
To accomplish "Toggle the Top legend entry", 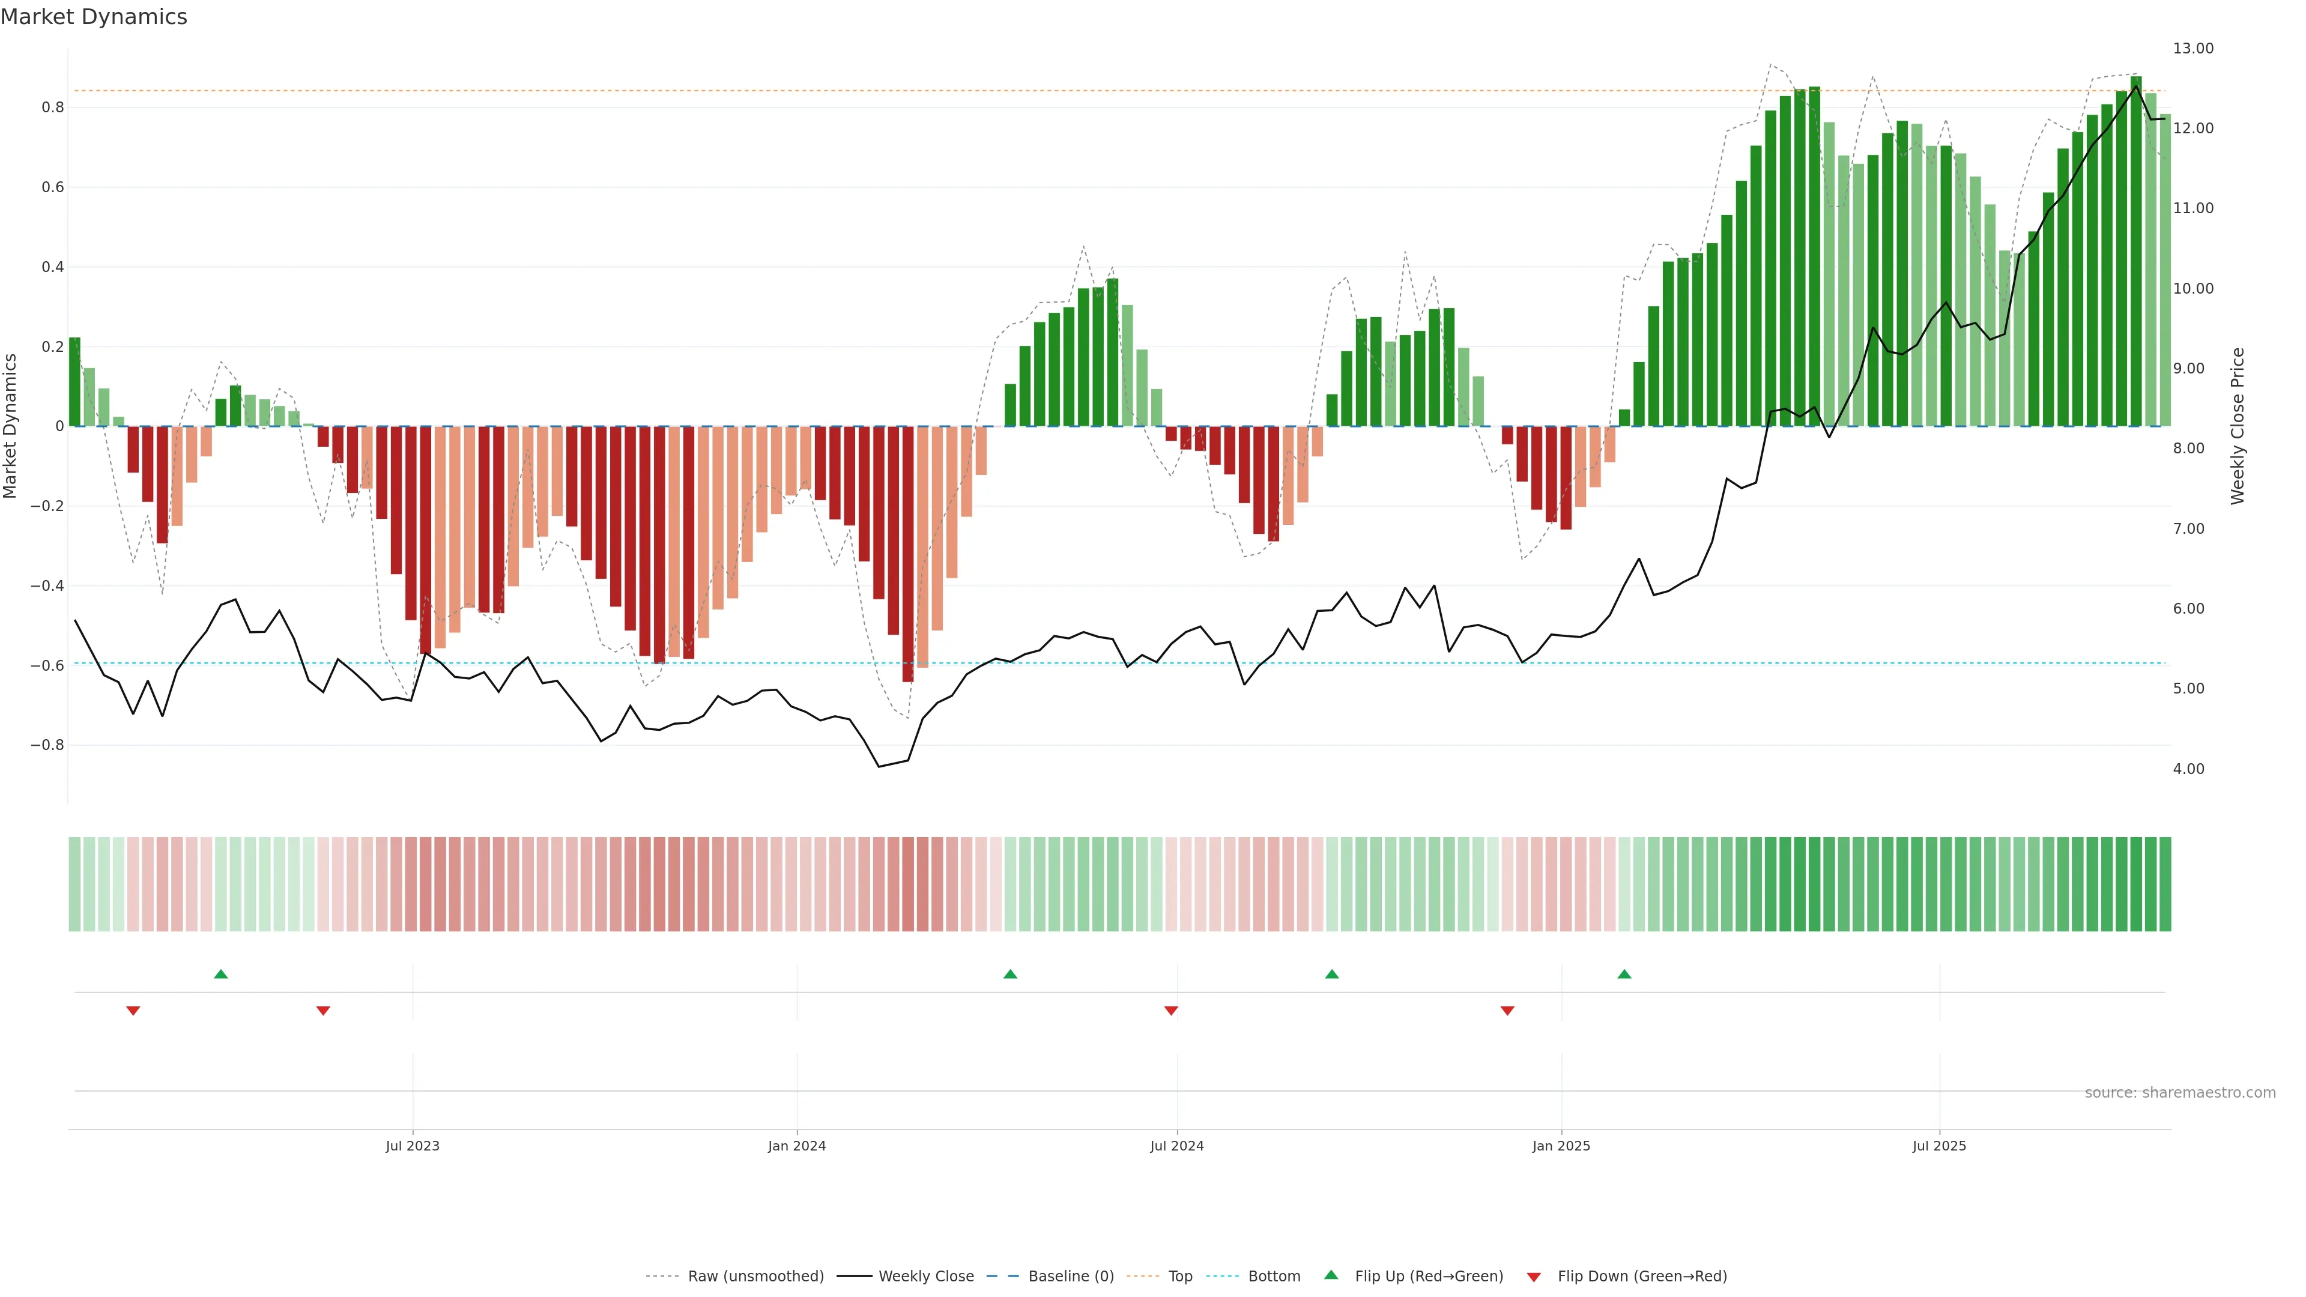I will [1180, 1277].
